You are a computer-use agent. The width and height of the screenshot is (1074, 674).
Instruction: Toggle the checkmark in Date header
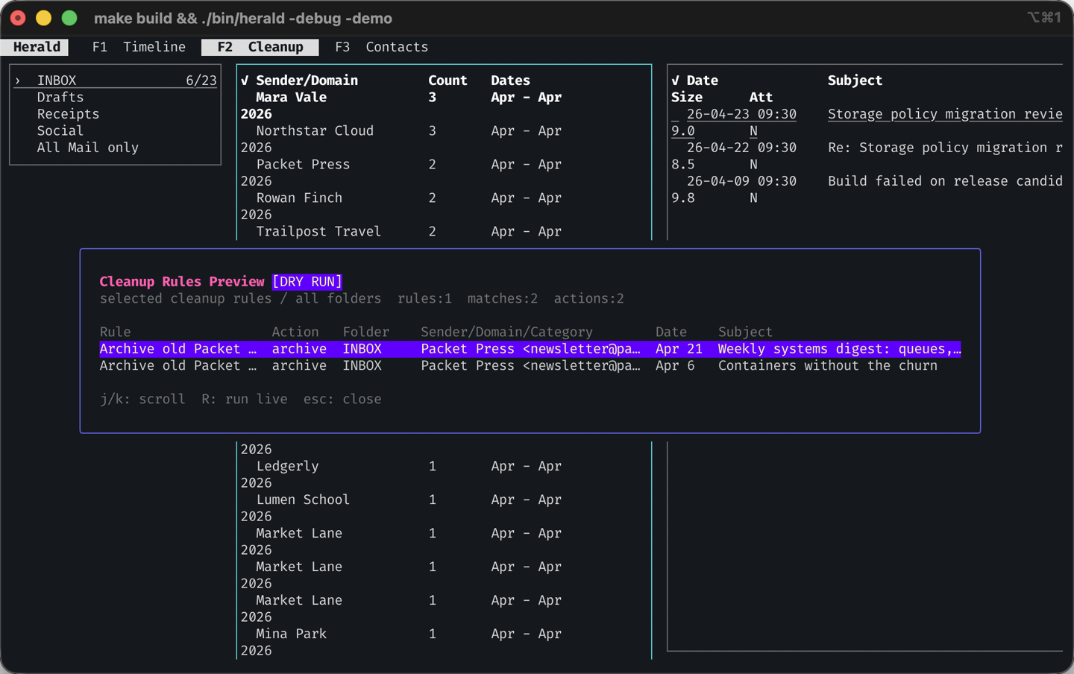[x=675, y=80]
